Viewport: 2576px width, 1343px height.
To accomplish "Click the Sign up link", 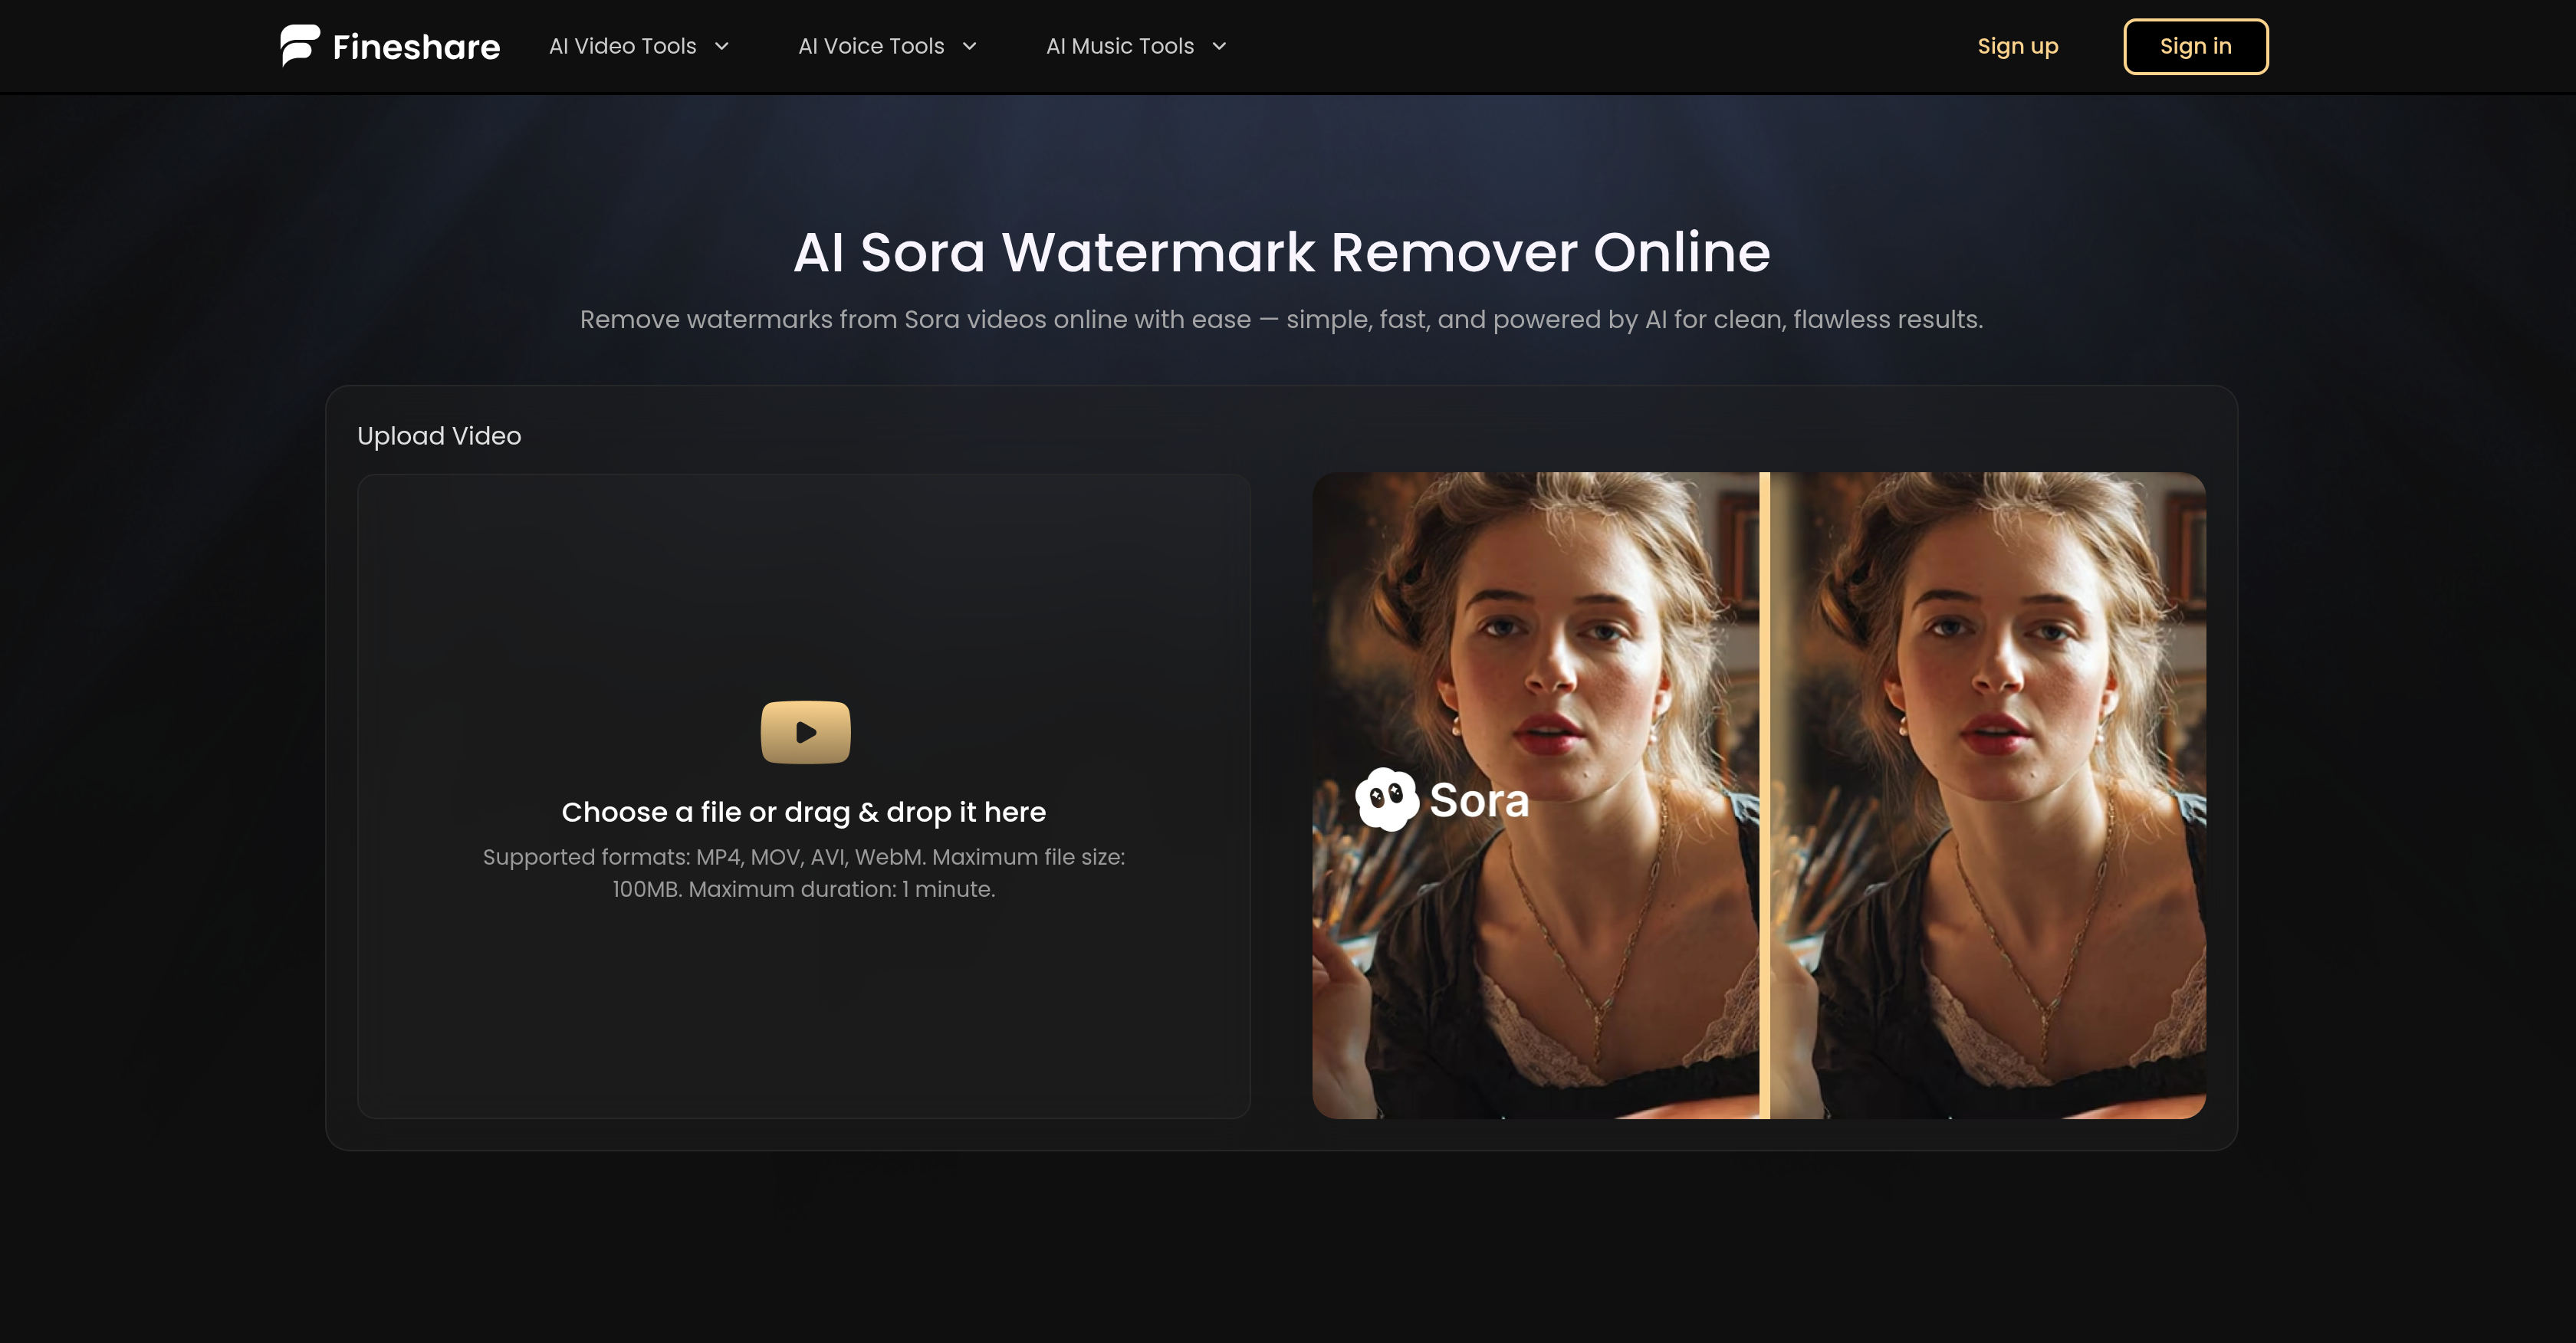I will [x=2017, y=46].
